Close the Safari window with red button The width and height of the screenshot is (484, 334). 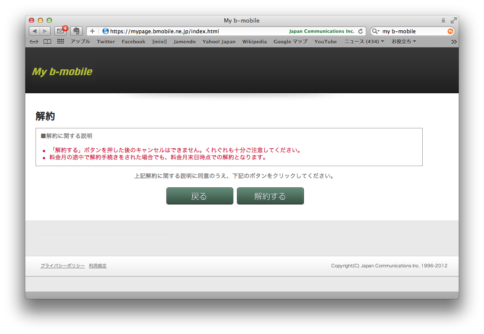[32, 20]
